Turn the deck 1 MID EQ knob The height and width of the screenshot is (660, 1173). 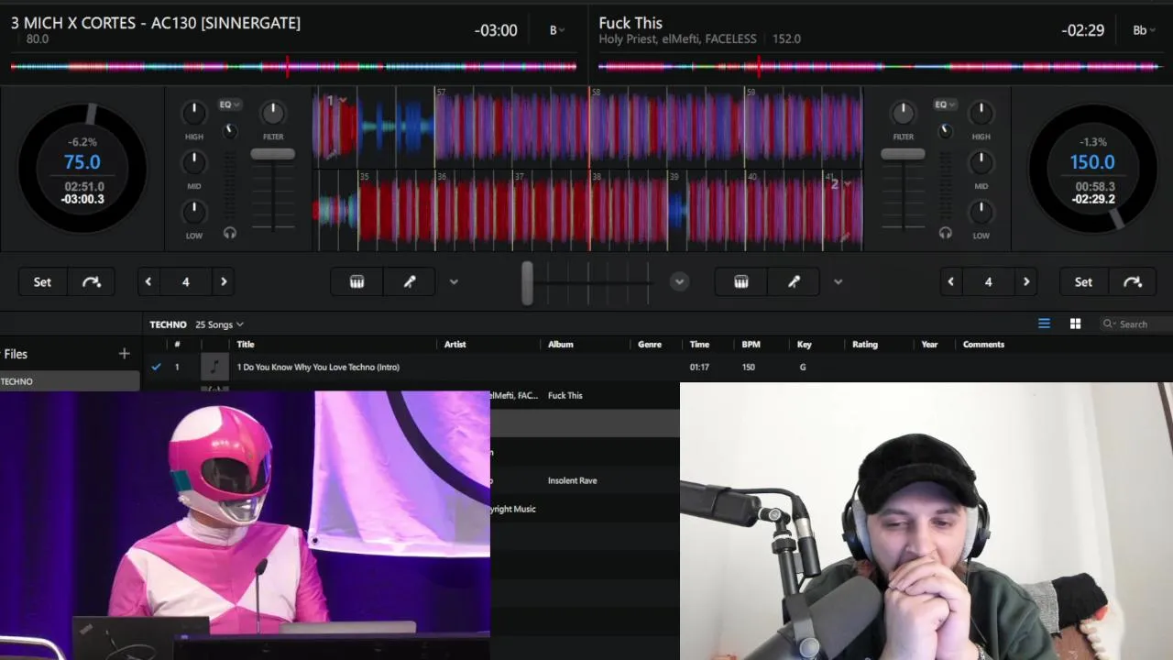[194, 163]
